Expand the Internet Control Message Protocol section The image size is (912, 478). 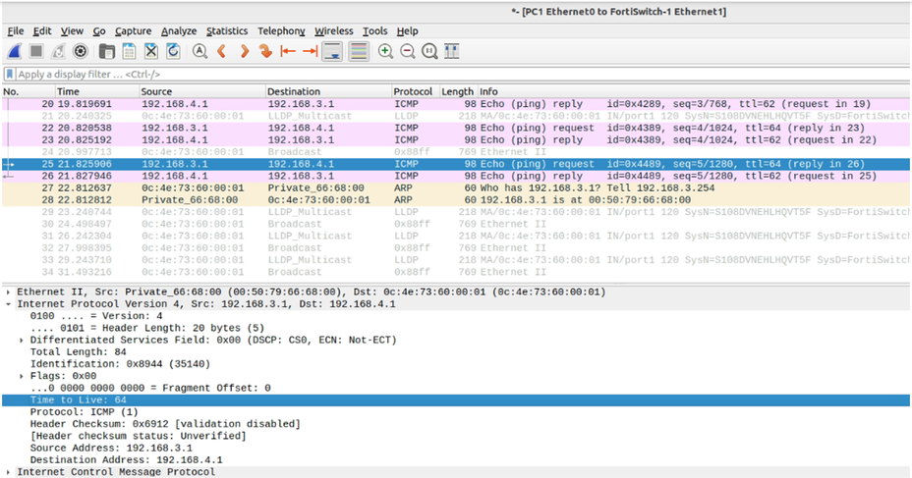[x=9, y=471]
